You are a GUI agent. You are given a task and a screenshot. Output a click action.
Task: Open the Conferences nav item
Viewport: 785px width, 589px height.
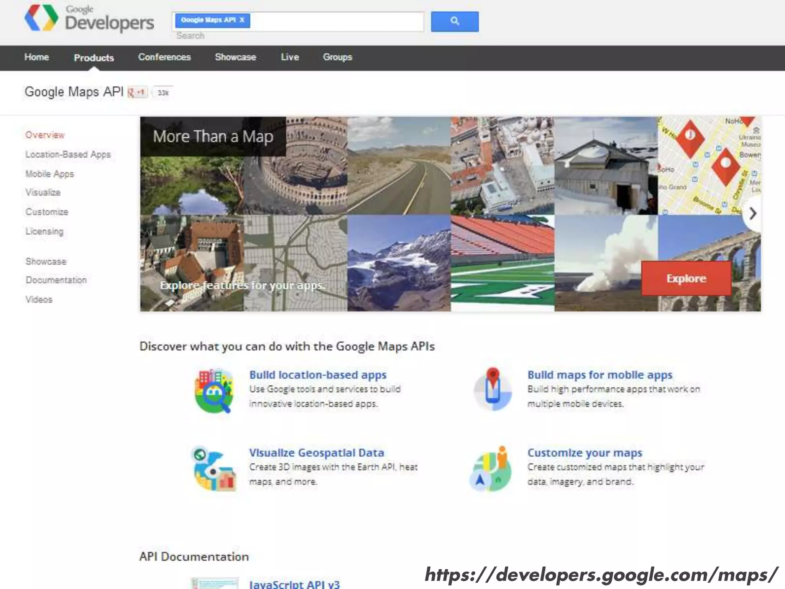[164, 57]
